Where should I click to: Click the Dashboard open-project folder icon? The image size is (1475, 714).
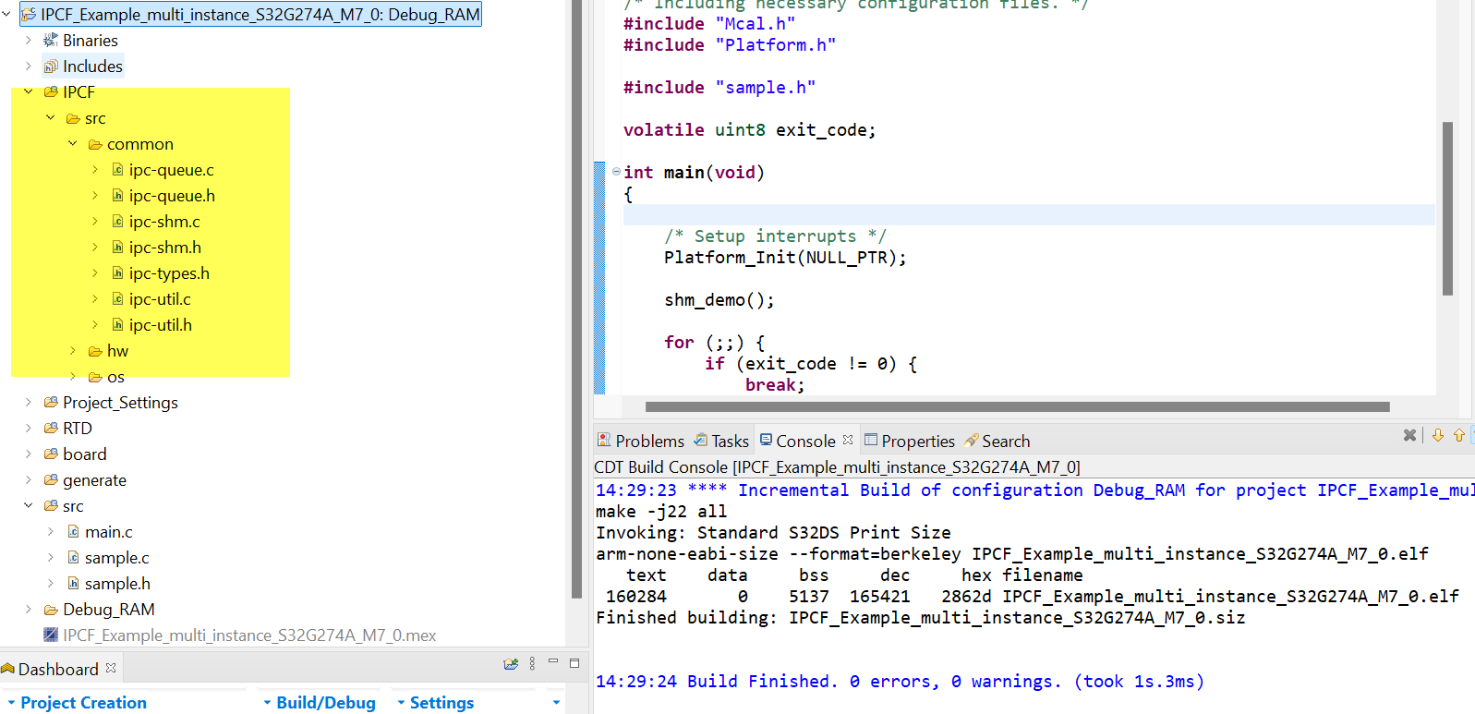(x=511, y=663)
